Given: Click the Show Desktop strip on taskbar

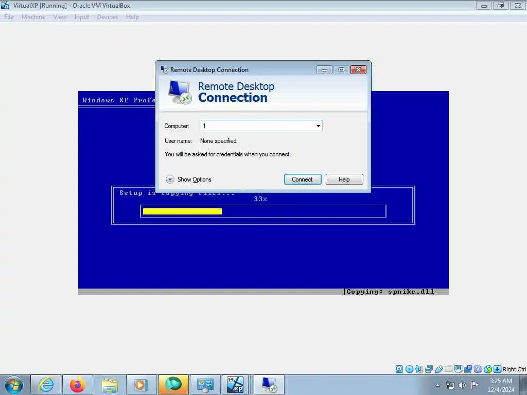Looking at the screenshot, I should click(523, 385).
